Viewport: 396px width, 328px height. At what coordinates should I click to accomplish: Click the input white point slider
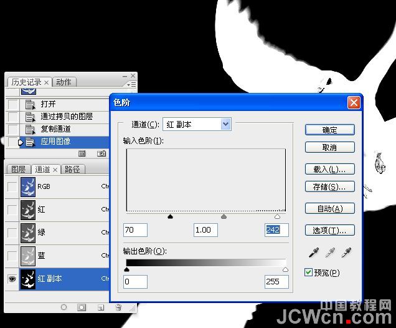277,216
